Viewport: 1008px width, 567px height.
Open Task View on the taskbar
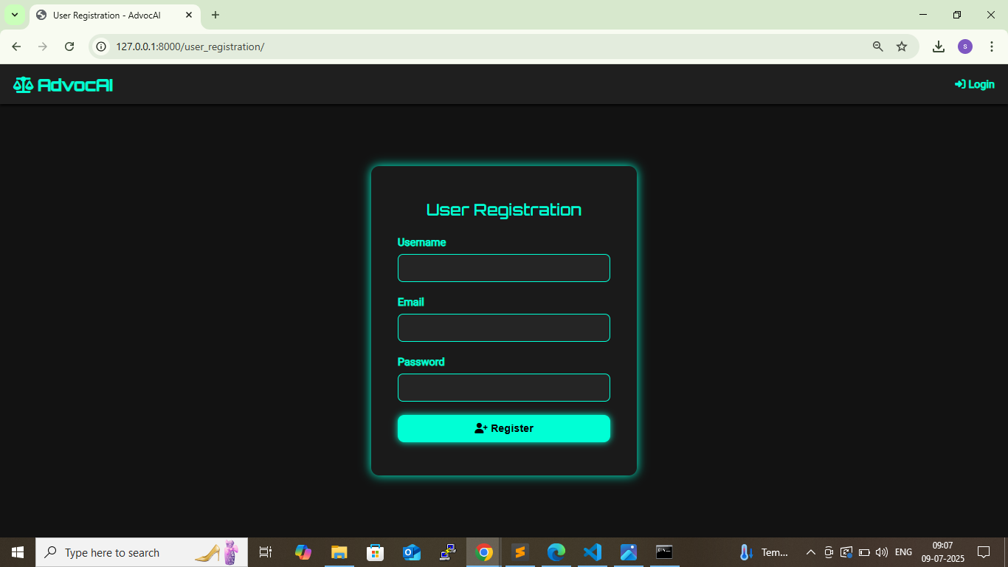tap(266, 552)
